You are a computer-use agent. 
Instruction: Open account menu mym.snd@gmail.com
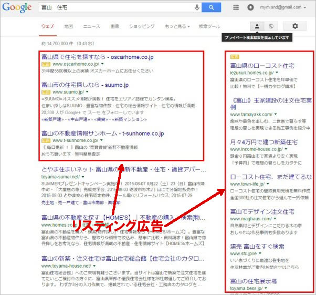click(x=283, y=7)
